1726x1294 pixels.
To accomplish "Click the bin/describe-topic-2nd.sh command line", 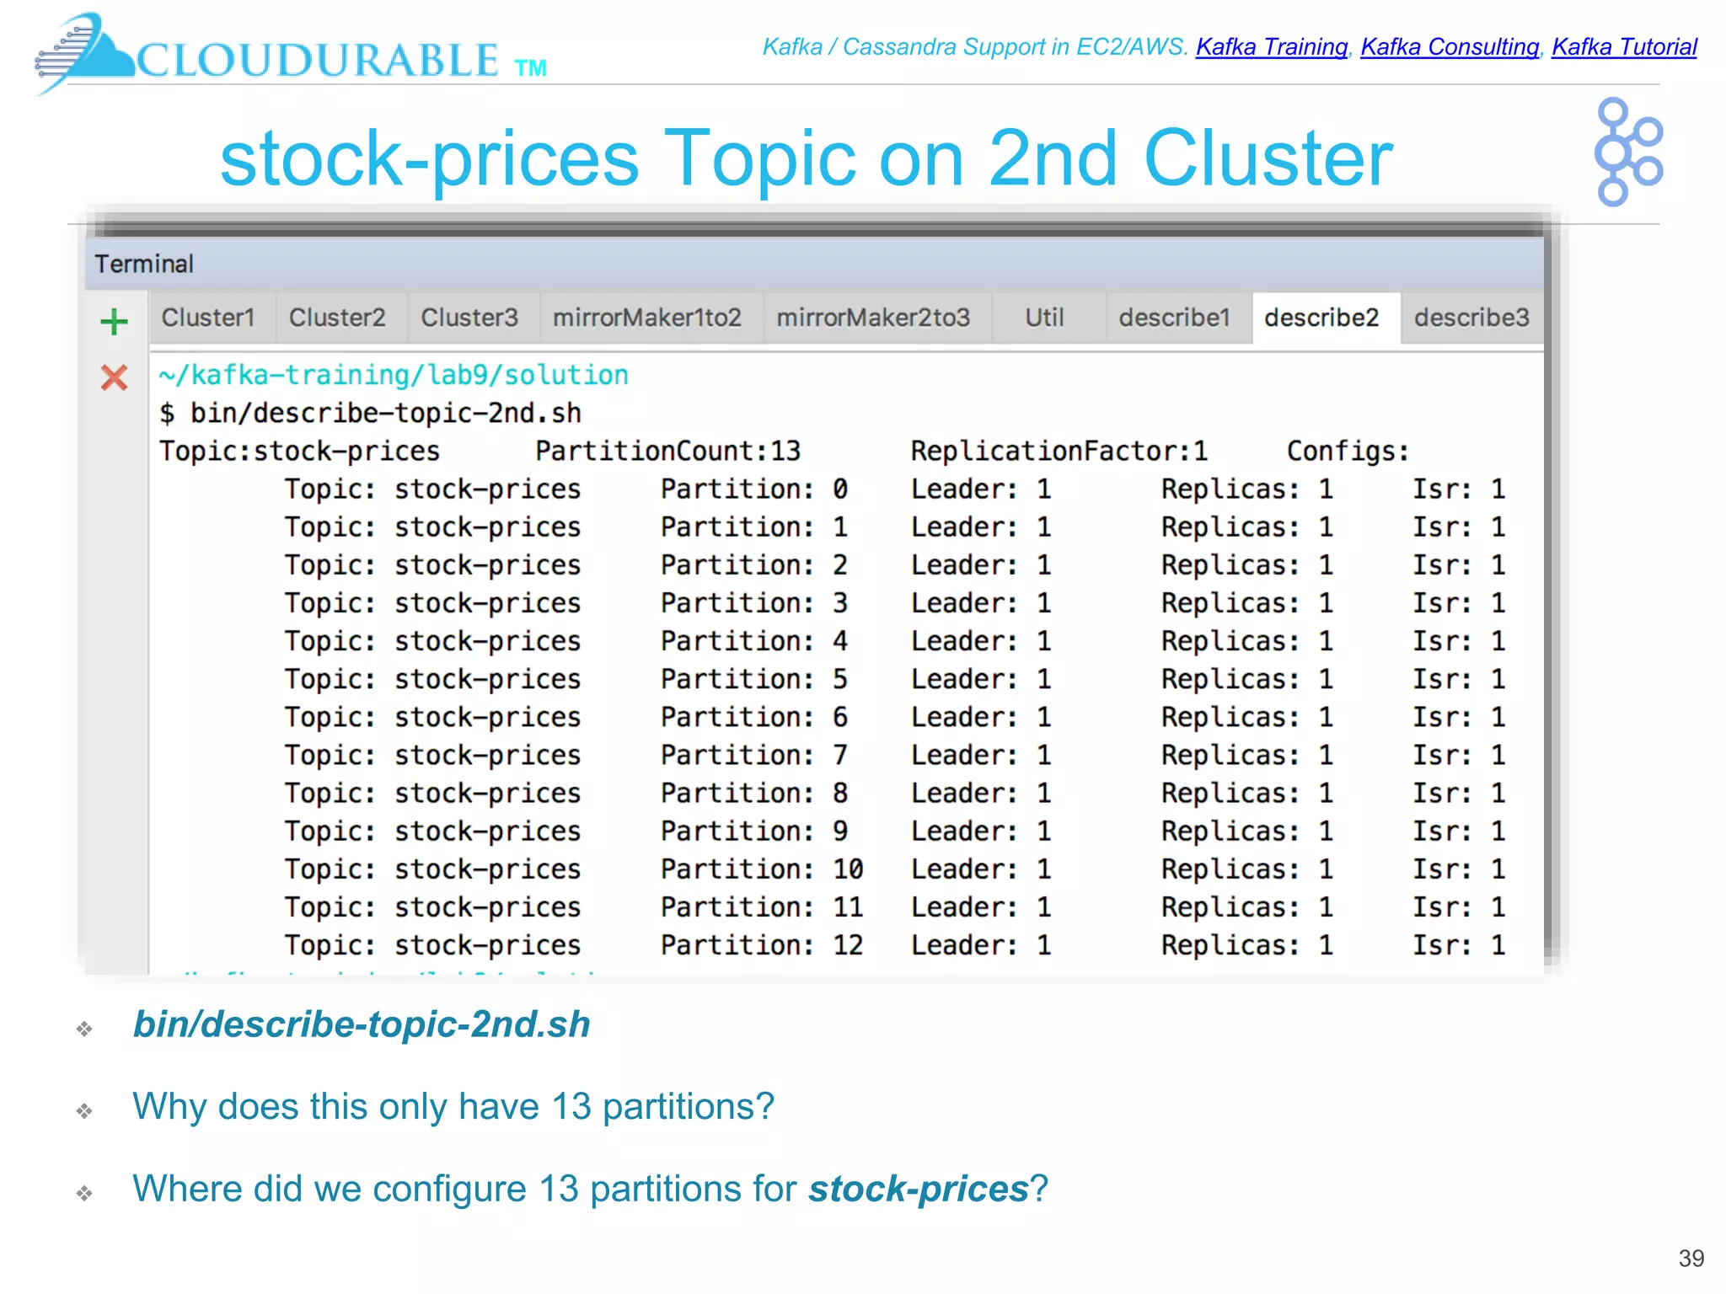I will point(370,413).
